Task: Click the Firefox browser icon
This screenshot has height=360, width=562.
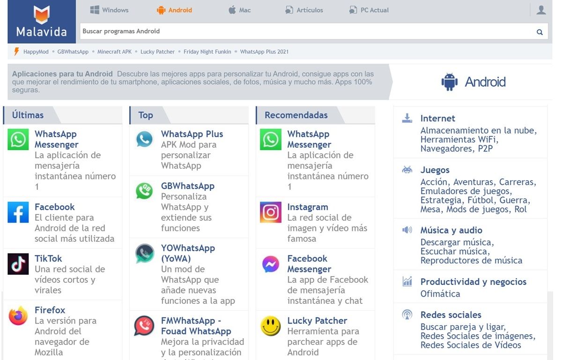Action: point(18,315)
